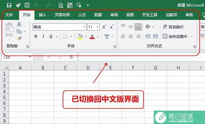Toggle 自动换行 wrap text
The height and width of the screenshot is (124, 205).
pos(173,27)
